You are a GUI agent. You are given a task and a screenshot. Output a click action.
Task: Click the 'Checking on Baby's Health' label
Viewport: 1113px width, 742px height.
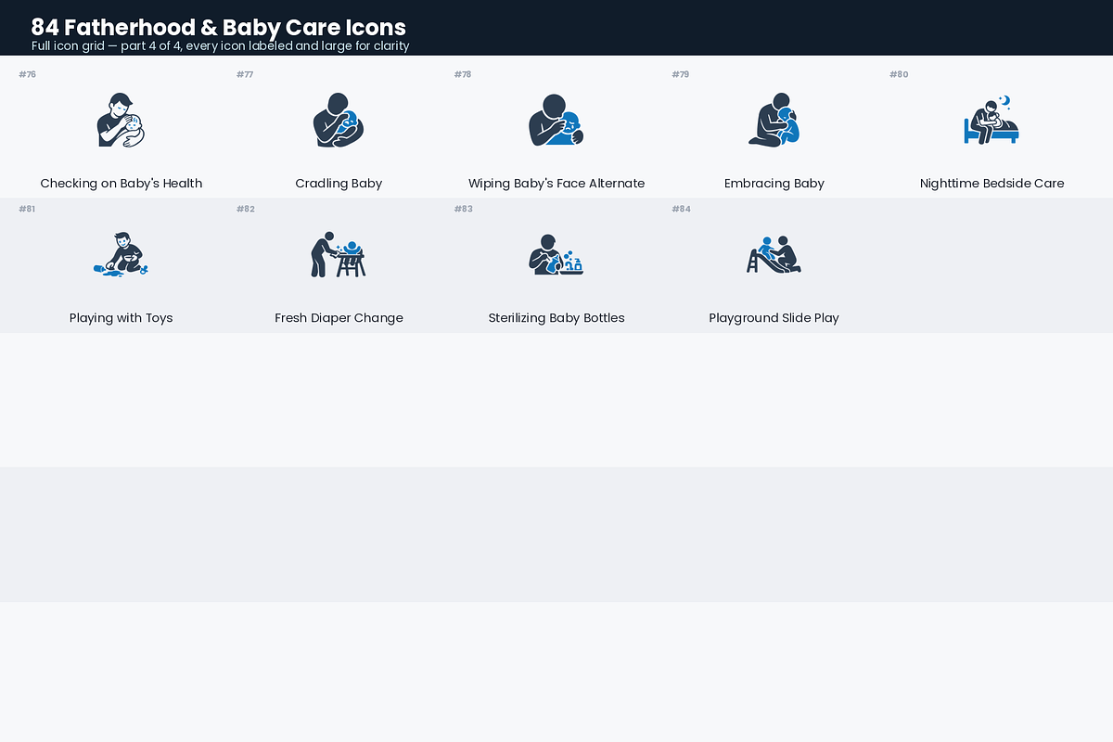point(122,184)
